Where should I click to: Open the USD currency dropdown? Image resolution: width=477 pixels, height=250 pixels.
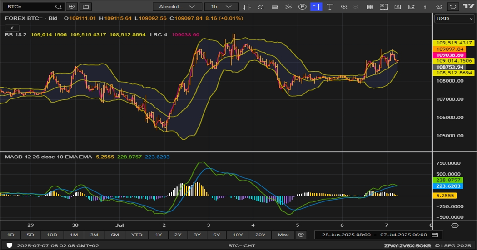(454, 19)
